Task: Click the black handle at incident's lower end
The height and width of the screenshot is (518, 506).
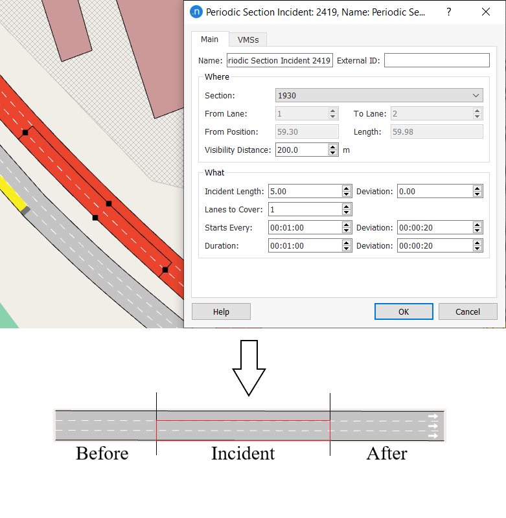Action: click(x=165, y=269)
